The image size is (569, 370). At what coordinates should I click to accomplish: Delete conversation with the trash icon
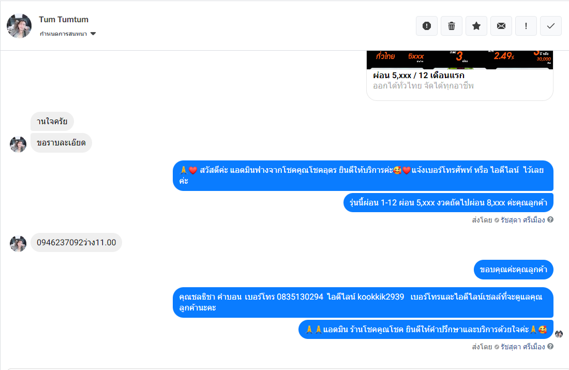coord(452,26)
